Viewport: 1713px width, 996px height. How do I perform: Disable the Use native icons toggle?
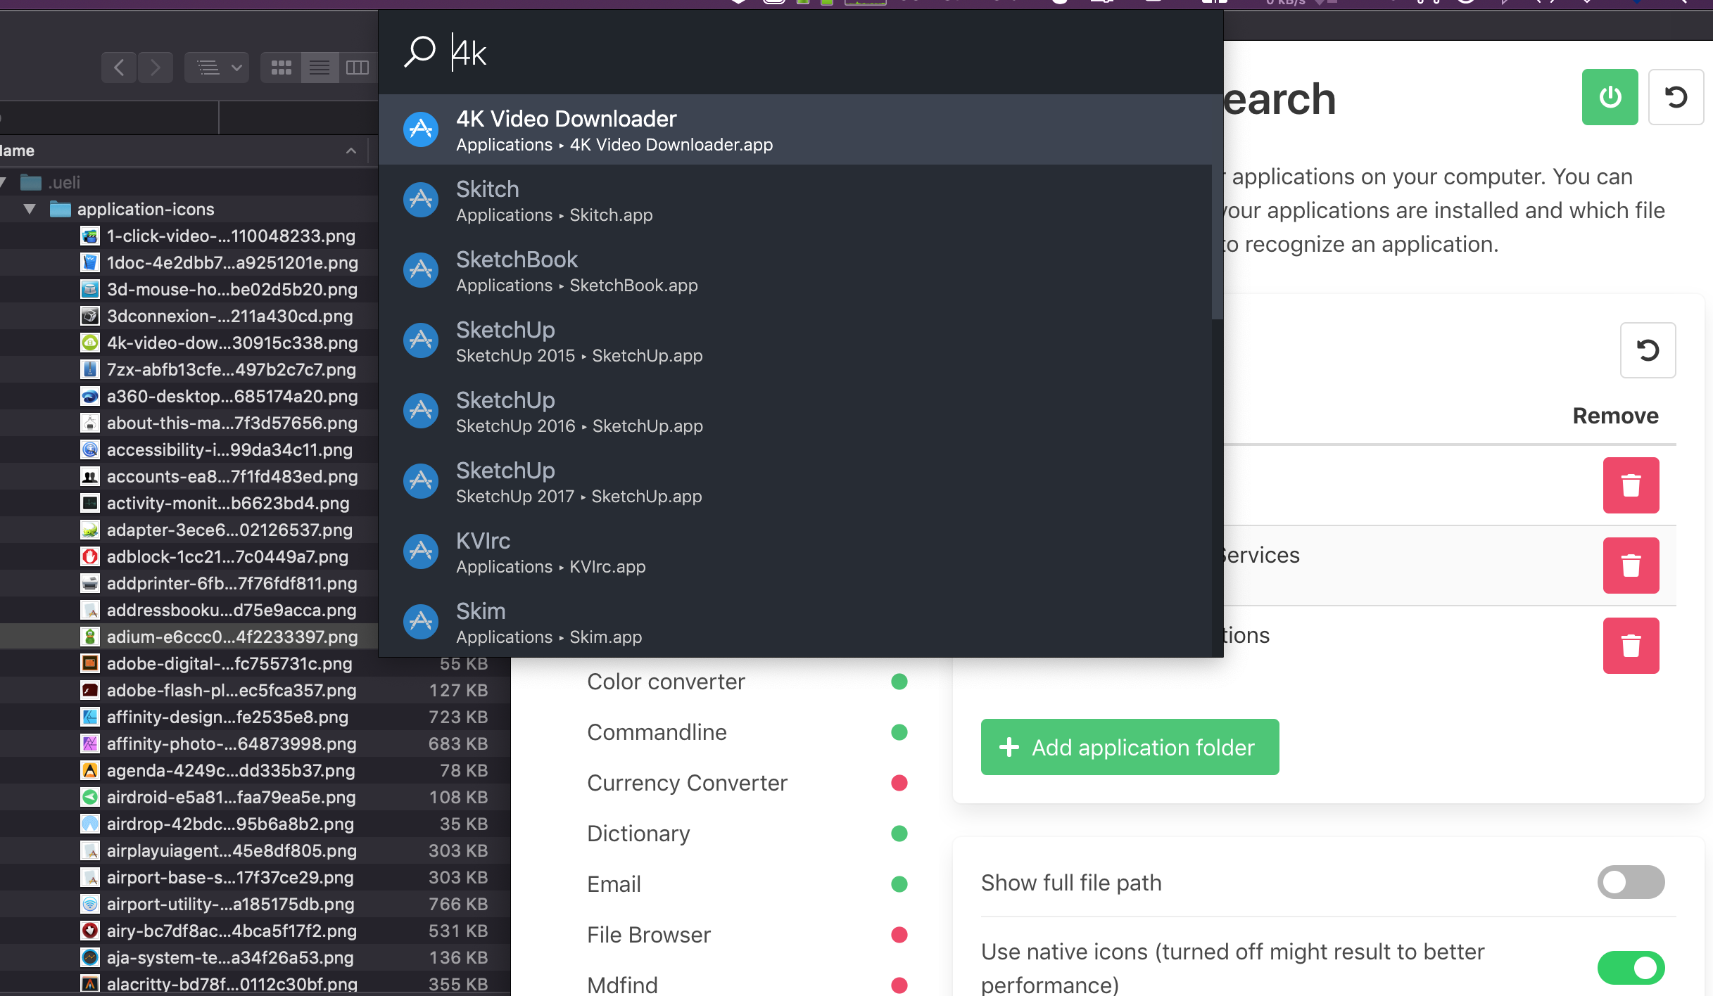point(1631,967)
